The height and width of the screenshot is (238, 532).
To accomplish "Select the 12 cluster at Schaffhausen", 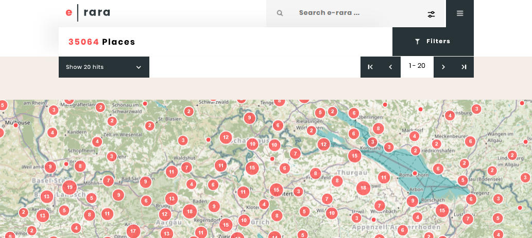I will click(x=226, y=137).
